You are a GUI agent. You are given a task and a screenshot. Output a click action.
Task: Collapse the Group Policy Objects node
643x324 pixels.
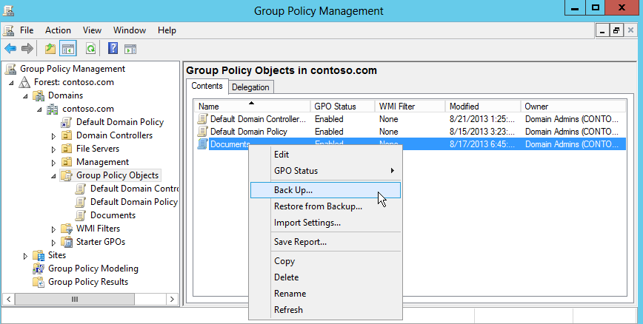pyautogui.click(x=53, y=176)
